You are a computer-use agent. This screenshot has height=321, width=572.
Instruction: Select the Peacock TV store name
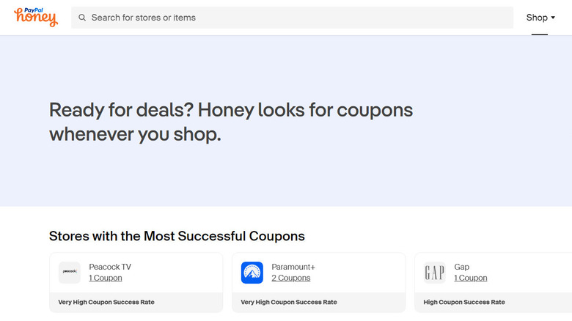point(110,267)
